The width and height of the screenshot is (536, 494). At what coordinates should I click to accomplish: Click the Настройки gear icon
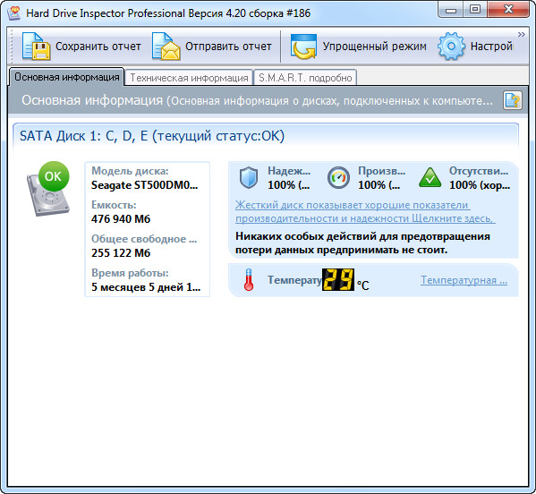coord(451,47)
